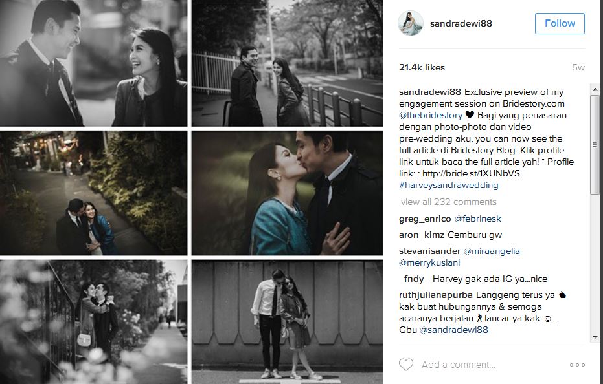
Task: Click the scrollbar down arrow
Action: 595,337
